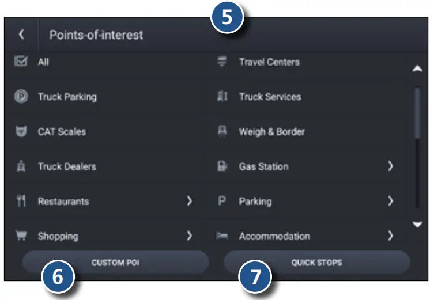Screen dimensions: 434x300
Task: Select the Weigh & Border category
Action: click(x=271, y=132)
